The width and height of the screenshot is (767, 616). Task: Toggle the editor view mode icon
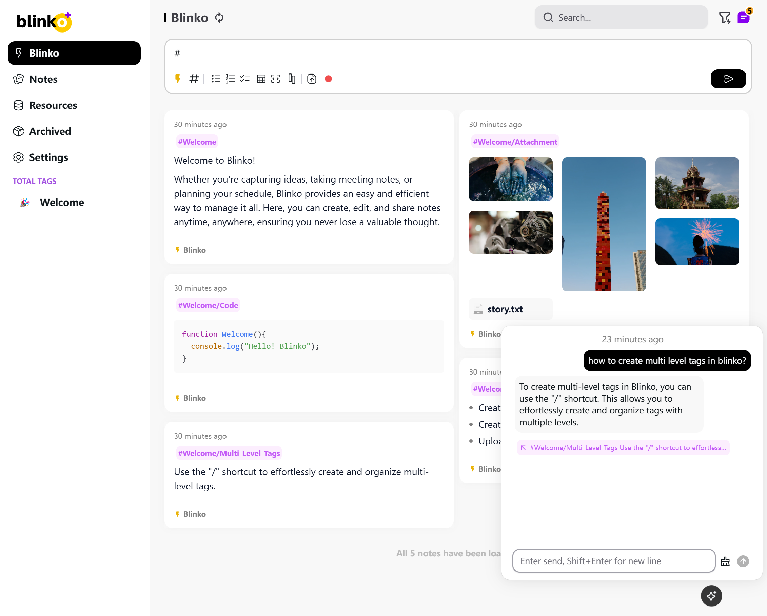tap(292, 79)
